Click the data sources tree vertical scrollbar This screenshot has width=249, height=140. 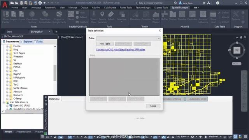pyautogui.click(x=55, y=73)
